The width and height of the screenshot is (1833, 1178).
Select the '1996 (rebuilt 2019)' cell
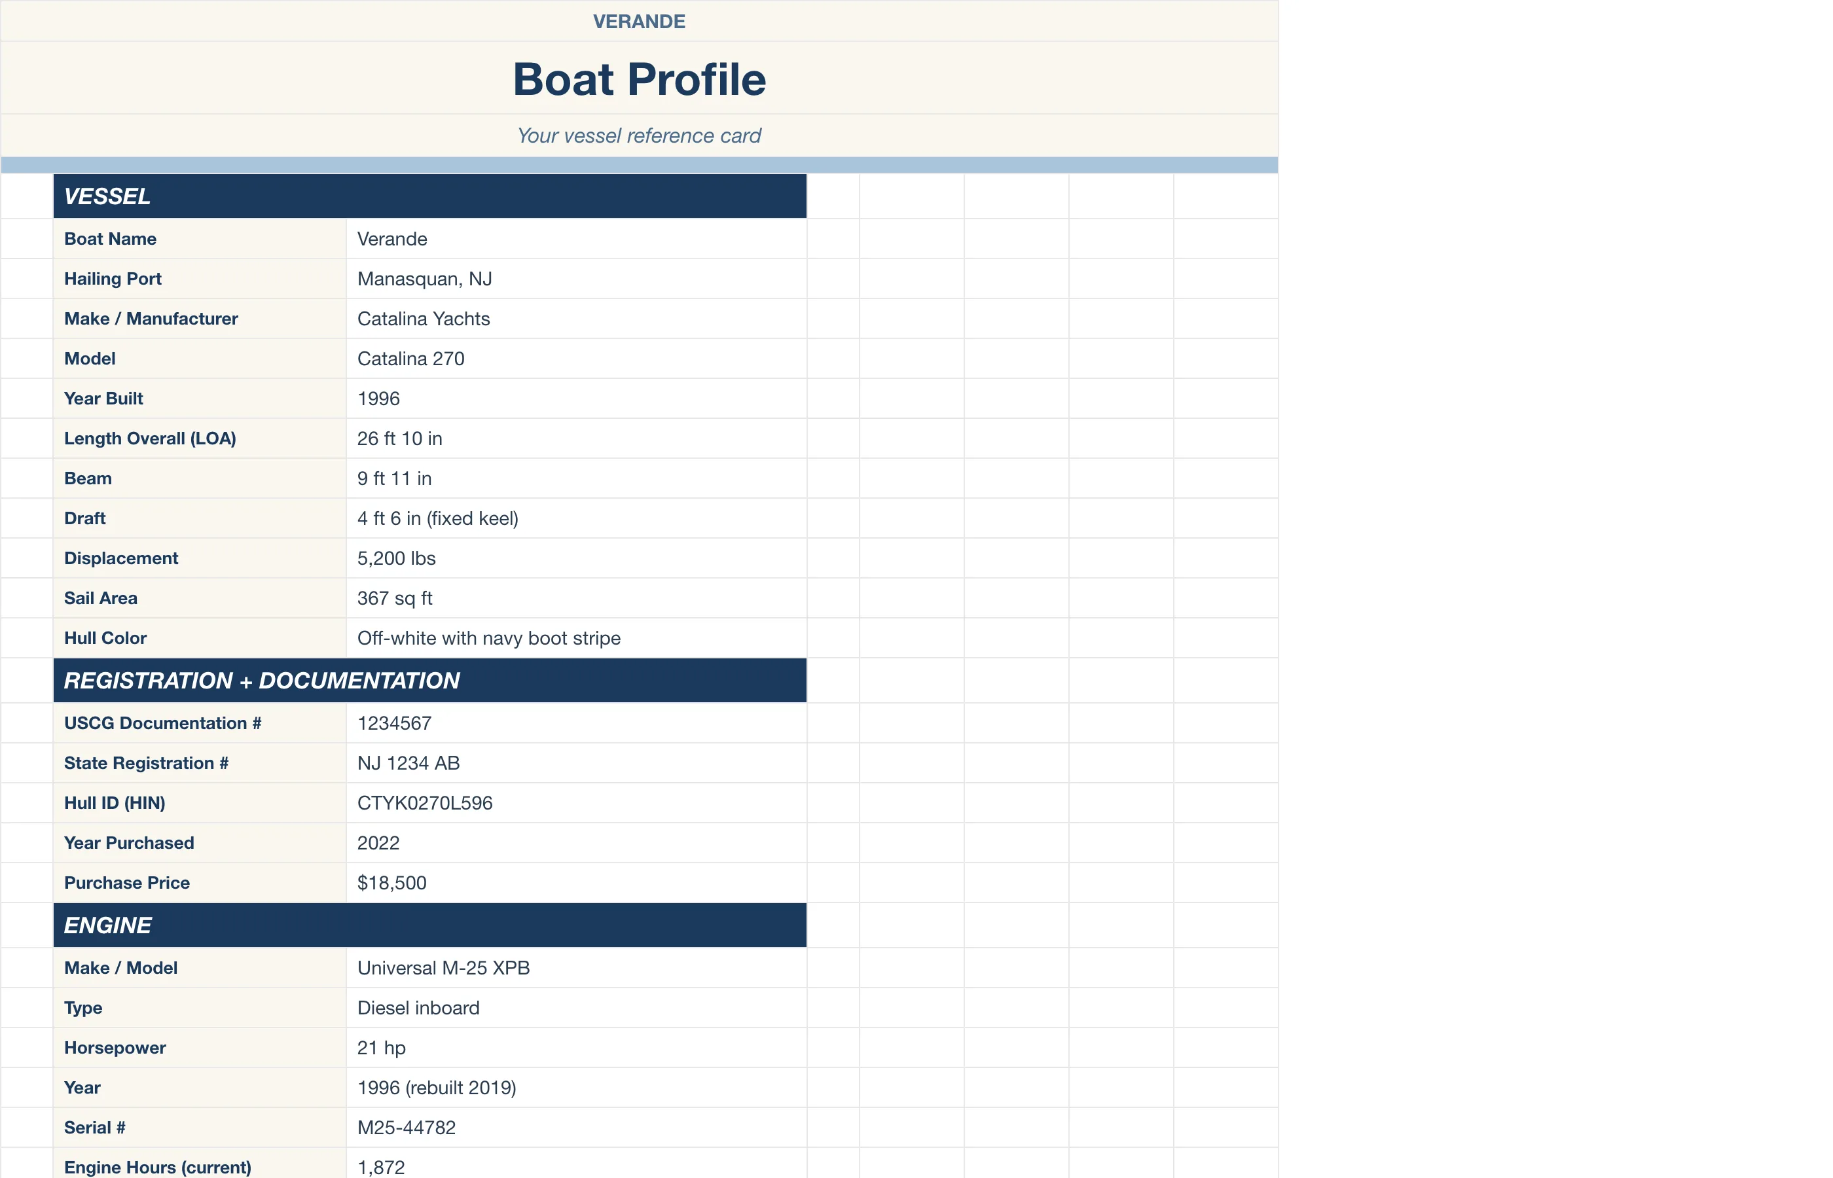coord(576,1088)
